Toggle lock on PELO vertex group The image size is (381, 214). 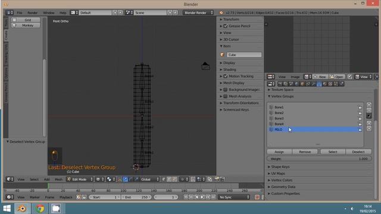(360, 130)
